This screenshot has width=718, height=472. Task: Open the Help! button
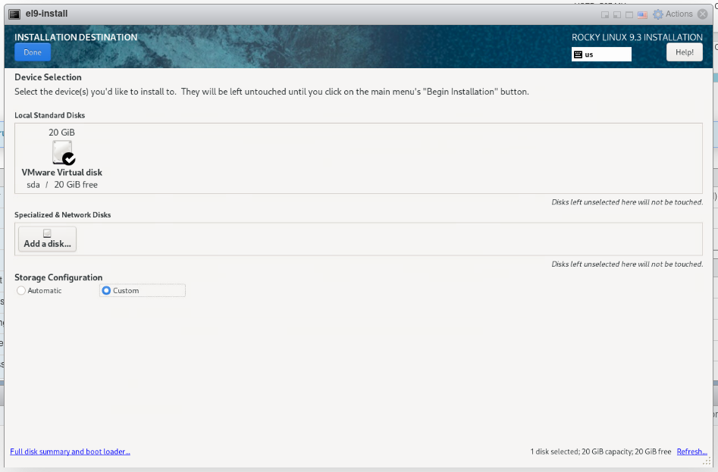[684, 52]
